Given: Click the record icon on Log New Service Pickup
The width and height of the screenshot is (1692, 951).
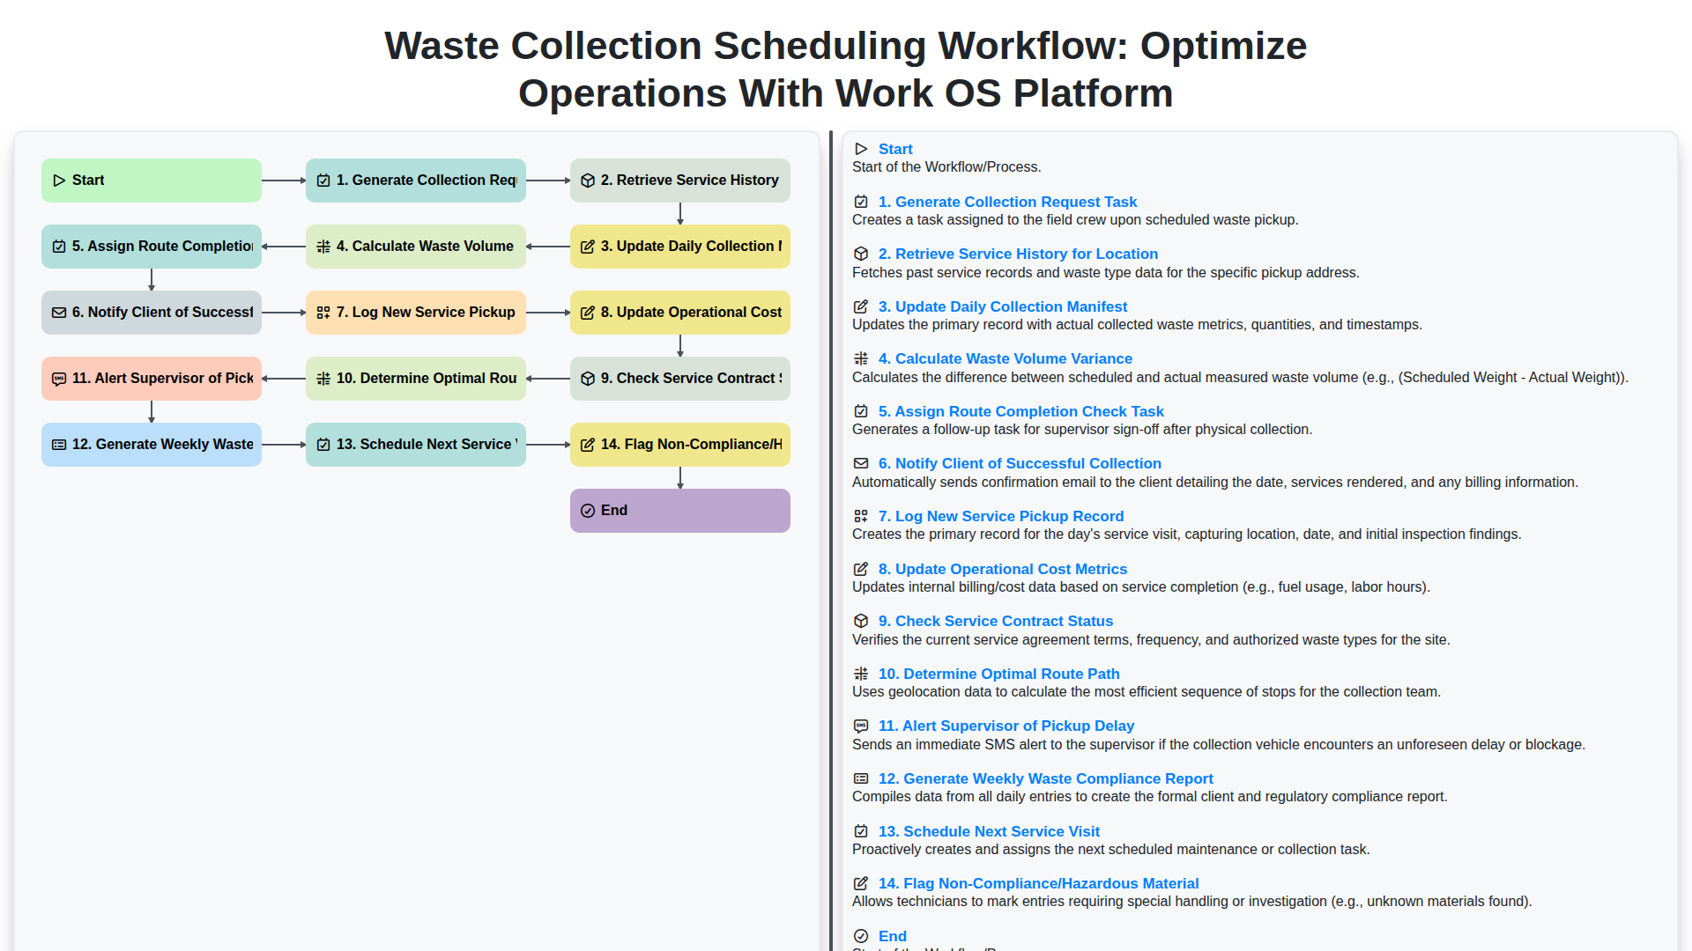Looking at the screenshot, I should tap(323, 312).
